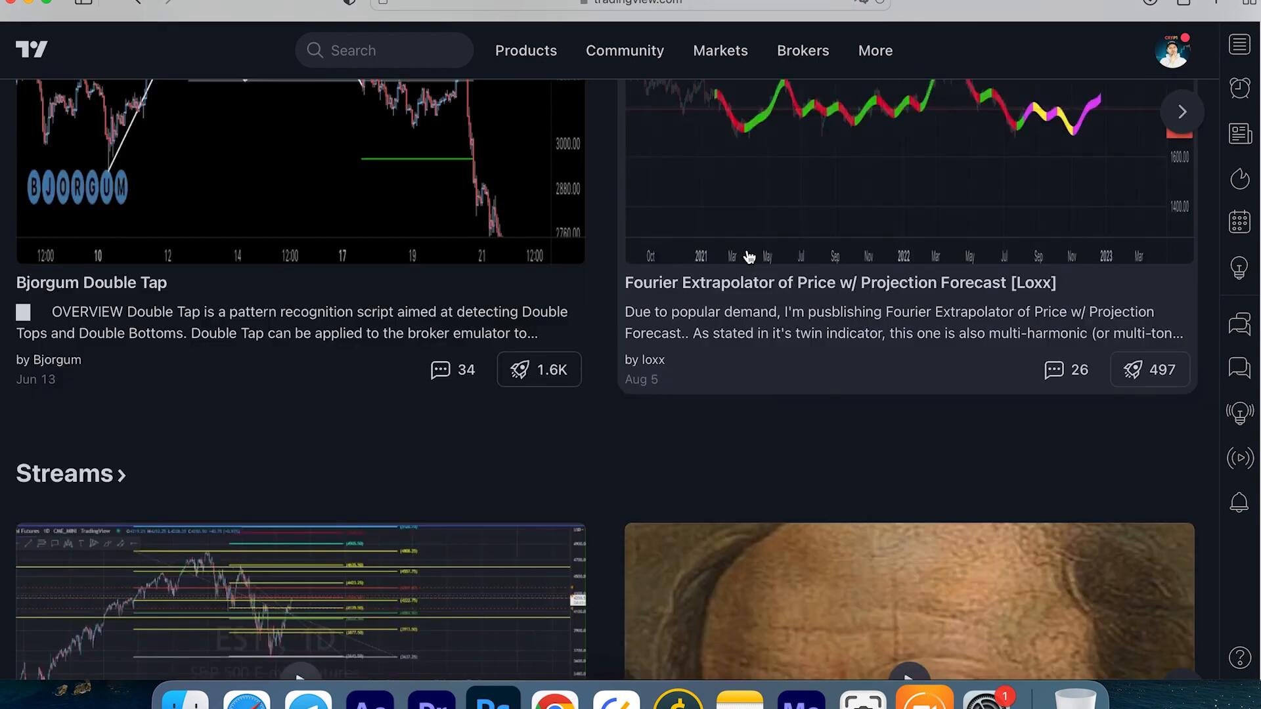This screenshot has height=709, width=1261.
Task: Open the author link loxx
Action: [653, 360]
